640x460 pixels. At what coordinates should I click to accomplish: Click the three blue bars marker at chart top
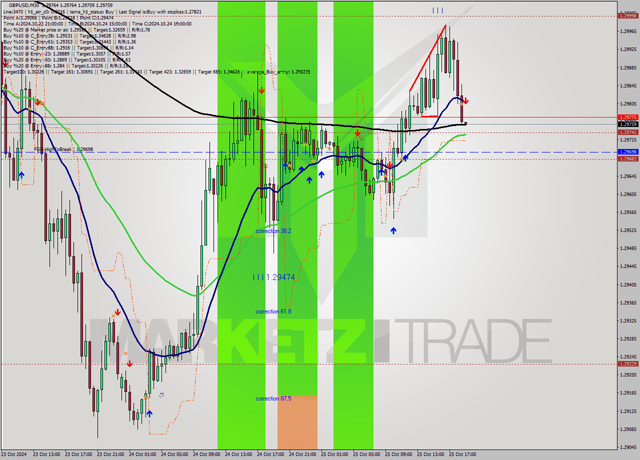click(x=437, y=10)
